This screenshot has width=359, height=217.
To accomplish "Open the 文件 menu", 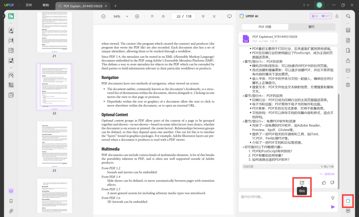I will pyautogui.click(x=29, y=5).
